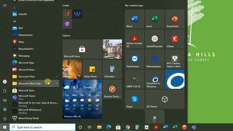Viewport: 233px width, 131px height.
Task: Open Task View on the taskbar
Action: tap(90, 127)
